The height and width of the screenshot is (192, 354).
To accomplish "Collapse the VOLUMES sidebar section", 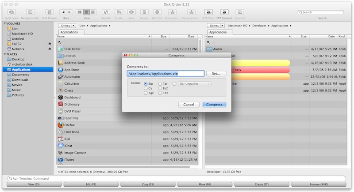I will tap(4, 23).
